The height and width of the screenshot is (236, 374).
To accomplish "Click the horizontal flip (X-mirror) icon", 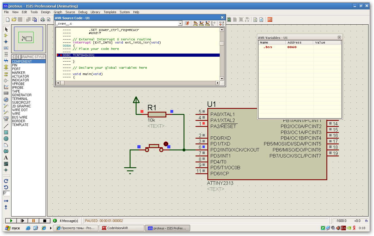I will tap(6, 201).
